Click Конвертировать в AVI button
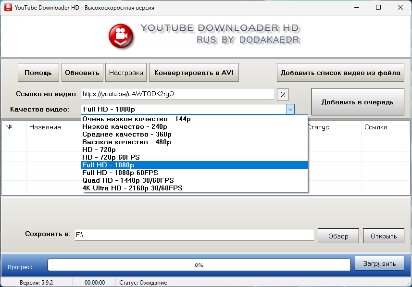Screen dimensions: 412x287 (x=194, y=73)
